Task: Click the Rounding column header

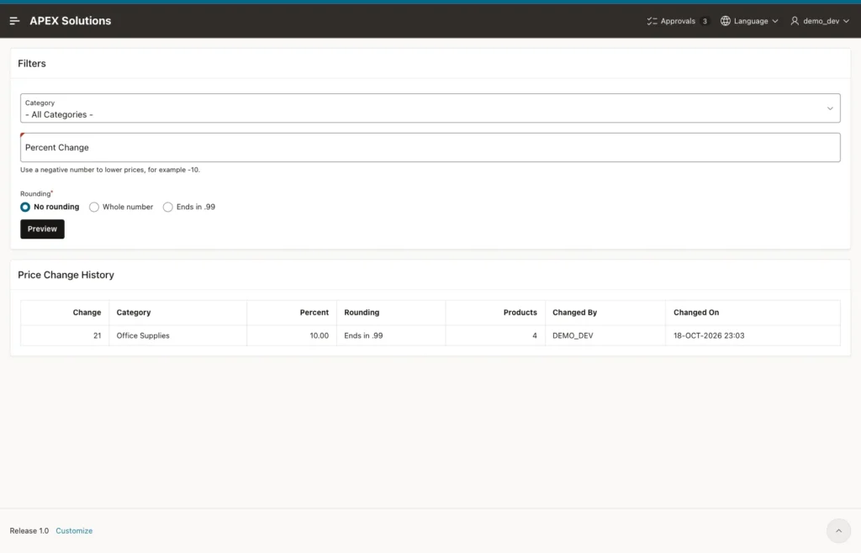Action: point(362,312)
